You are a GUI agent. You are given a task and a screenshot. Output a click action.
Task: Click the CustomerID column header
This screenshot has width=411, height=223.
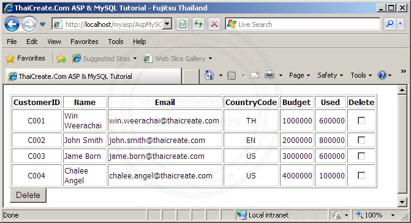[x=37, y=102]
